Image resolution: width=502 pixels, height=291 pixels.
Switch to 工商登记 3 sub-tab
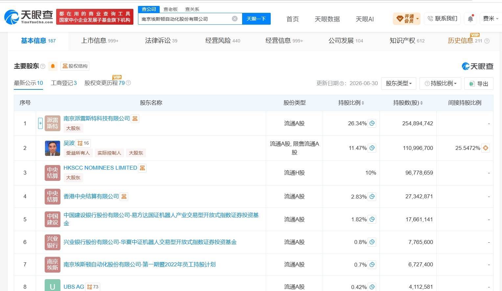(64, 83)
